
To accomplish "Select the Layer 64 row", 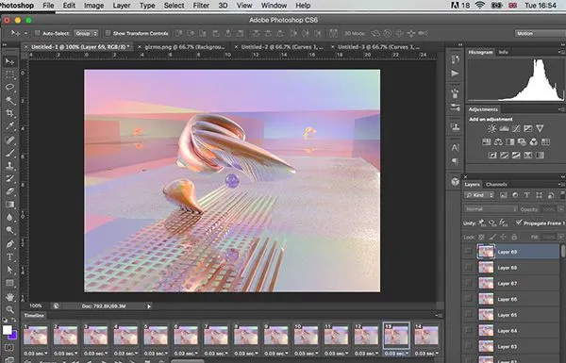I will [510, 331].
